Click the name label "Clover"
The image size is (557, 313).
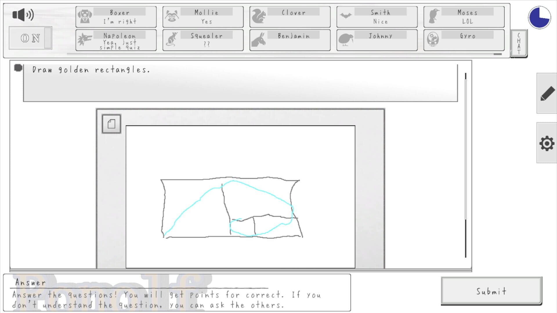pos(294,12)
